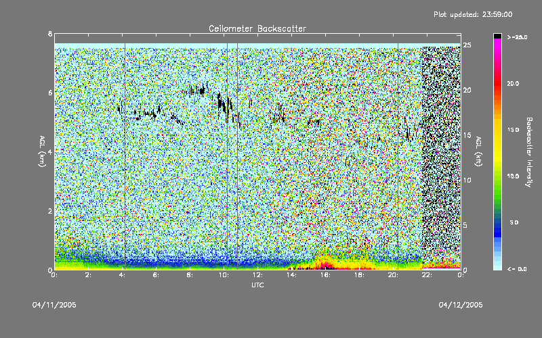The height and width of the screenshot is (338, 542).
Task: Click the "10.0" colorbar tick label
Action: 513,176
